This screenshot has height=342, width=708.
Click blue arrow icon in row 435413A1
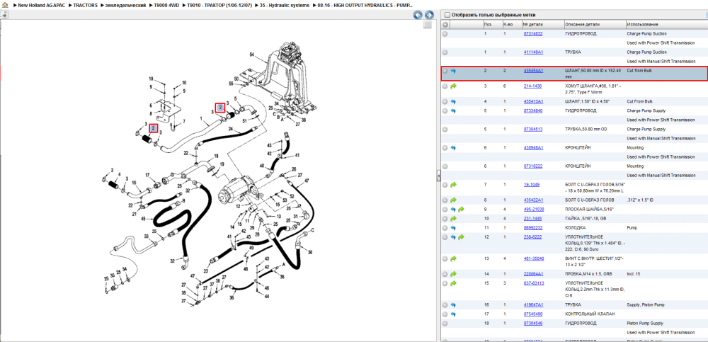(x=453, y=102)
